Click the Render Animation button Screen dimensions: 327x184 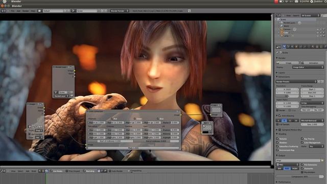(312, 63)
